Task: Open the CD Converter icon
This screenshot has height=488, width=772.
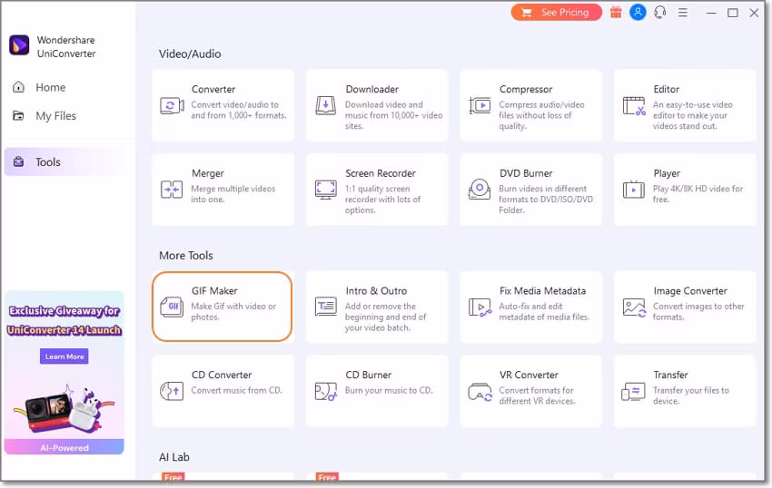Action: tap(172, 391)
